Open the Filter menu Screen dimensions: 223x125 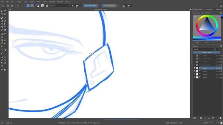[x=39, y=2]
